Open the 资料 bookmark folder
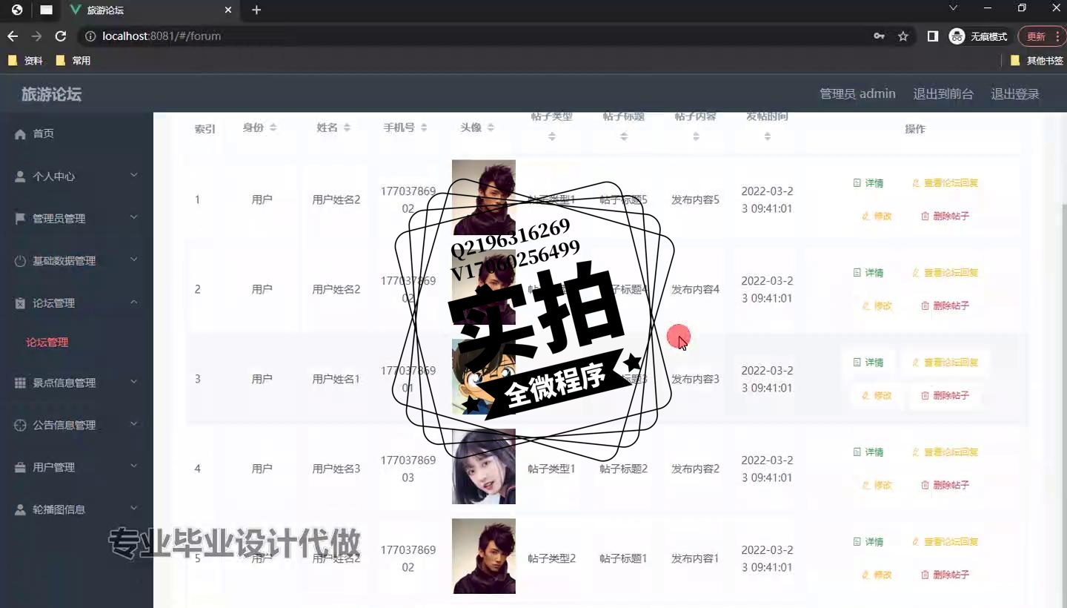The image size is (1067, 608). [25, 61]
